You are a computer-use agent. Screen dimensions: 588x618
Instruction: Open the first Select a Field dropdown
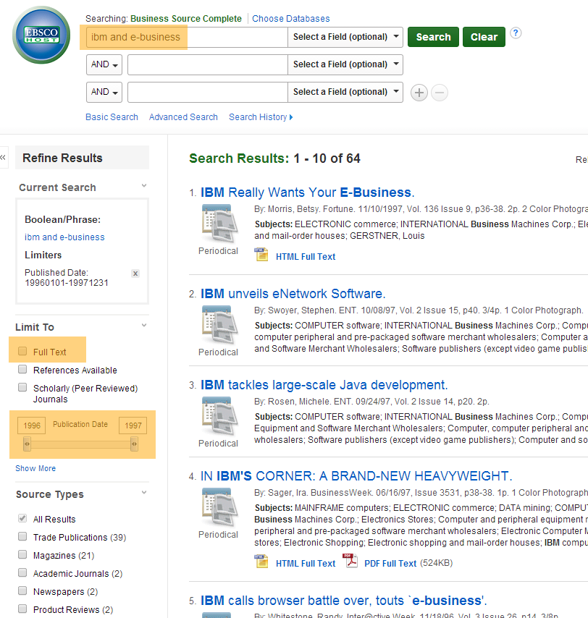point(345,37)
